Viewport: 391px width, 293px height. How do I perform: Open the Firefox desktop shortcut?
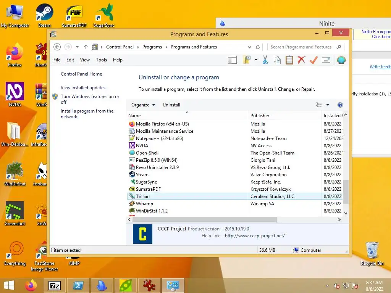coord(15,55)
